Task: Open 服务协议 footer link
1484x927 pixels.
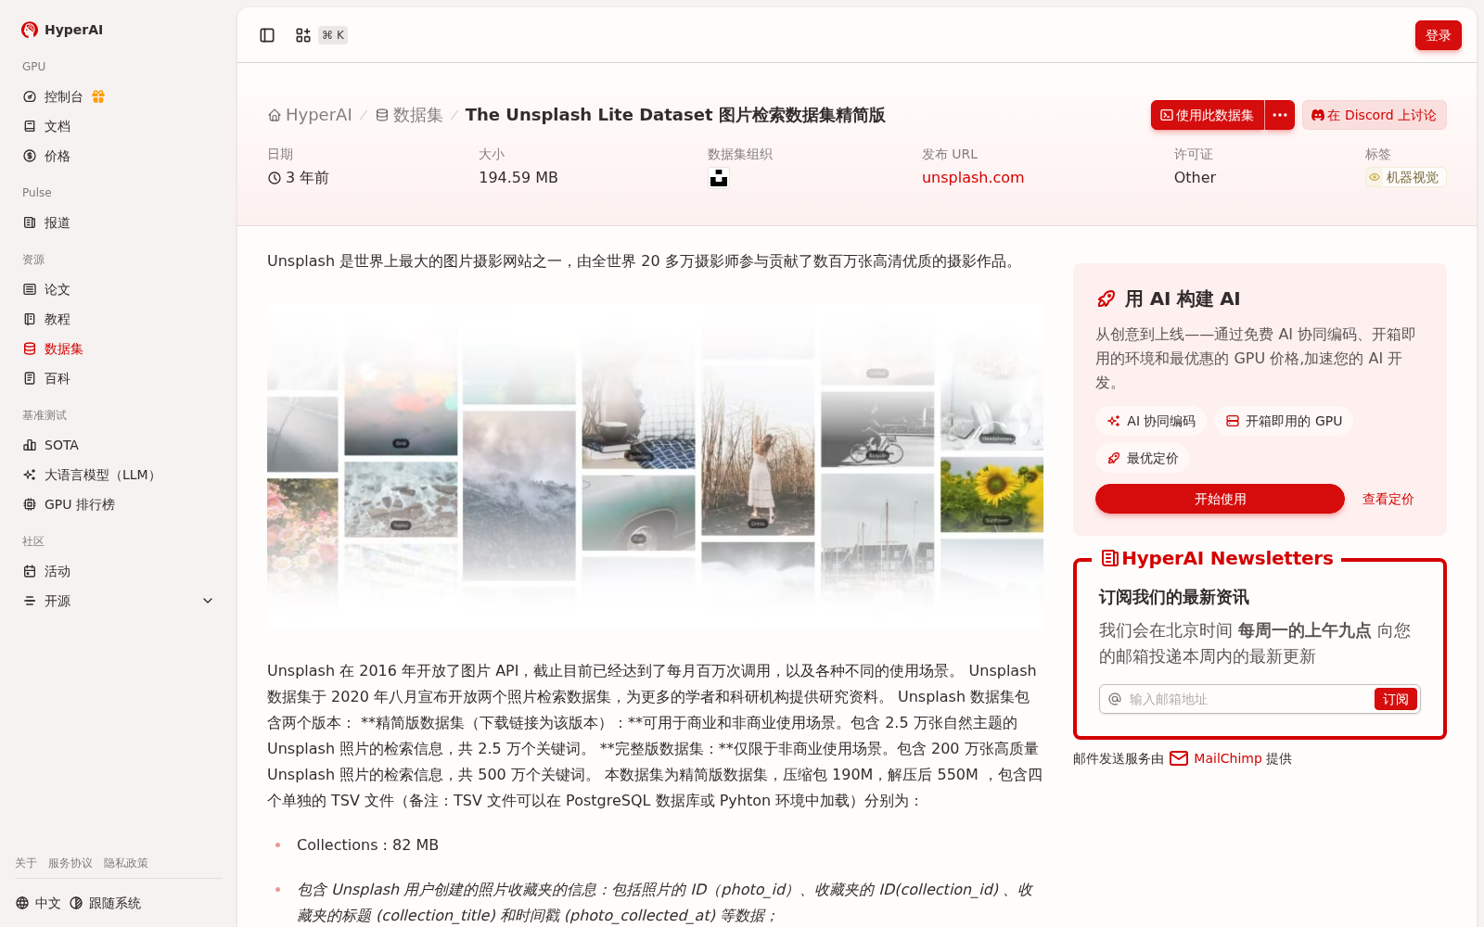Action: tap(70, 863)
